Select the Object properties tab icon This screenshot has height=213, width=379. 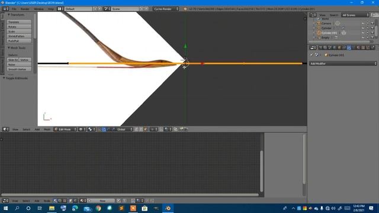(339, 47)
